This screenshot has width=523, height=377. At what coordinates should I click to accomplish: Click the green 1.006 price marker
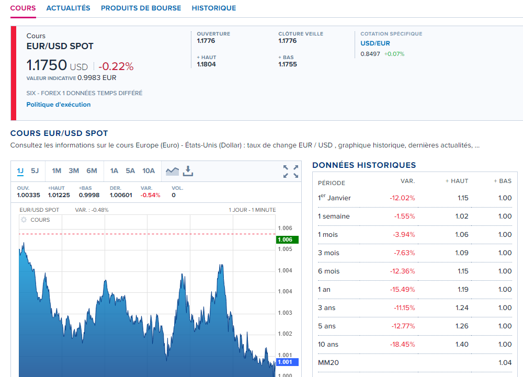[x=287, y=239]
